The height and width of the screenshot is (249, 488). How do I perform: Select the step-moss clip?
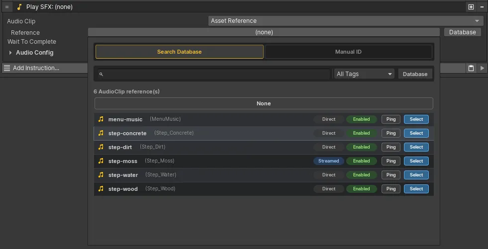[416, 161]
